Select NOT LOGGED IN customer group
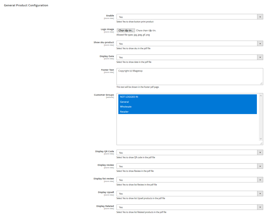The height and width of the screenshot is (217, 268). point(187,97)
